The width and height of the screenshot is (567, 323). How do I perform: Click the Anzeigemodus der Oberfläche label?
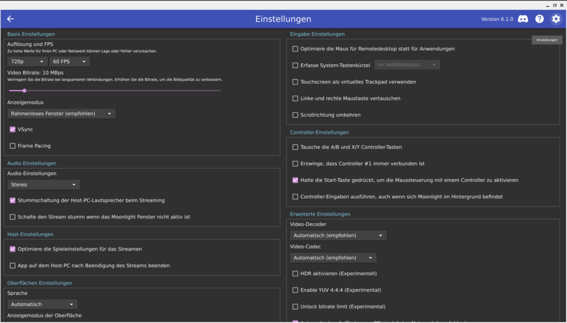(x=44, y=315)
